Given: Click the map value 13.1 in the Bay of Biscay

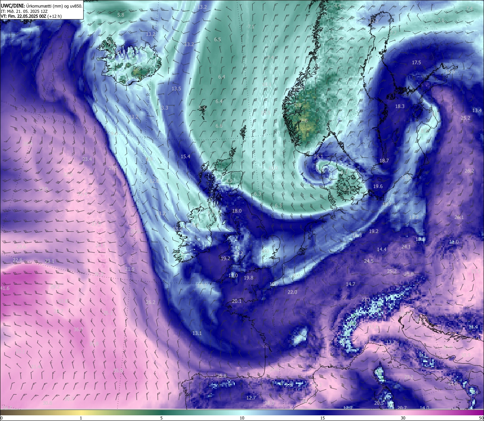Looking at the screenshot, I should 197,333.
